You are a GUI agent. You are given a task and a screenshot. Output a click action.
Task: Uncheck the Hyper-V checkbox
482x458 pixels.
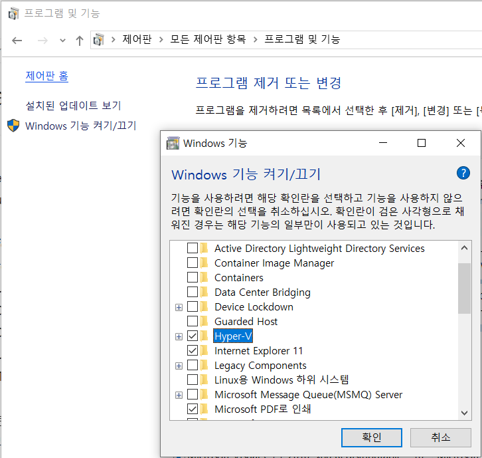pyautogui.click(x=193, y=336)
